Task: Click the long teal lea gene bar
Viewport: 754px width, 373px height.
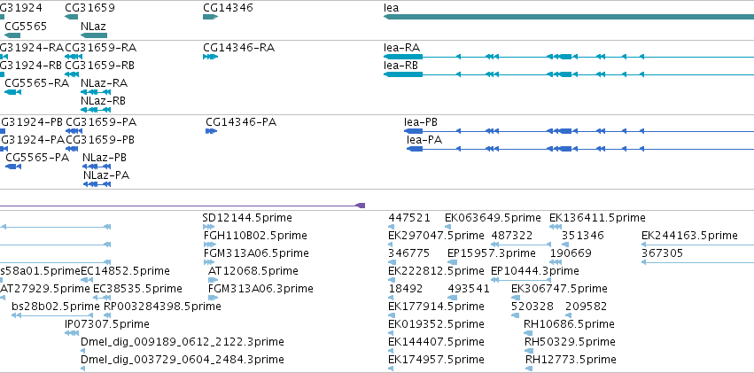Action: point(569,17)
